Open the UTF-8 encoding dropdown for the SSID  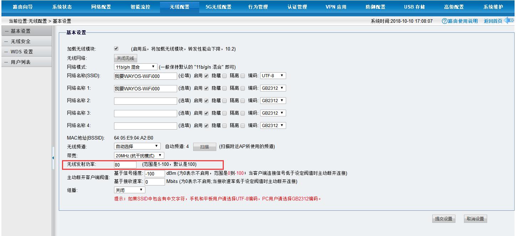[x=273, y=75]
